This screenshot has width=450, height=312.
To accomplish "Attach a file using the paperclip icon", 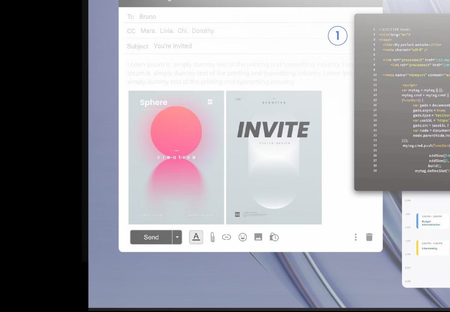I will click(212, 237).
